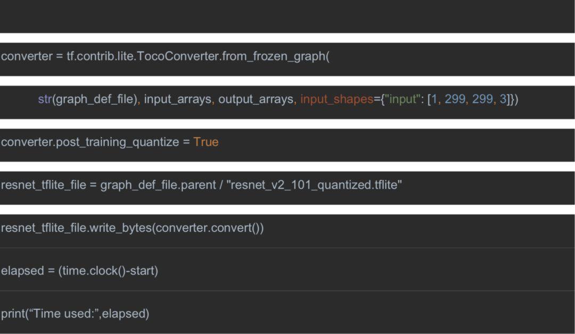Click the first 299 in the shape list

[x=455, y=99]
